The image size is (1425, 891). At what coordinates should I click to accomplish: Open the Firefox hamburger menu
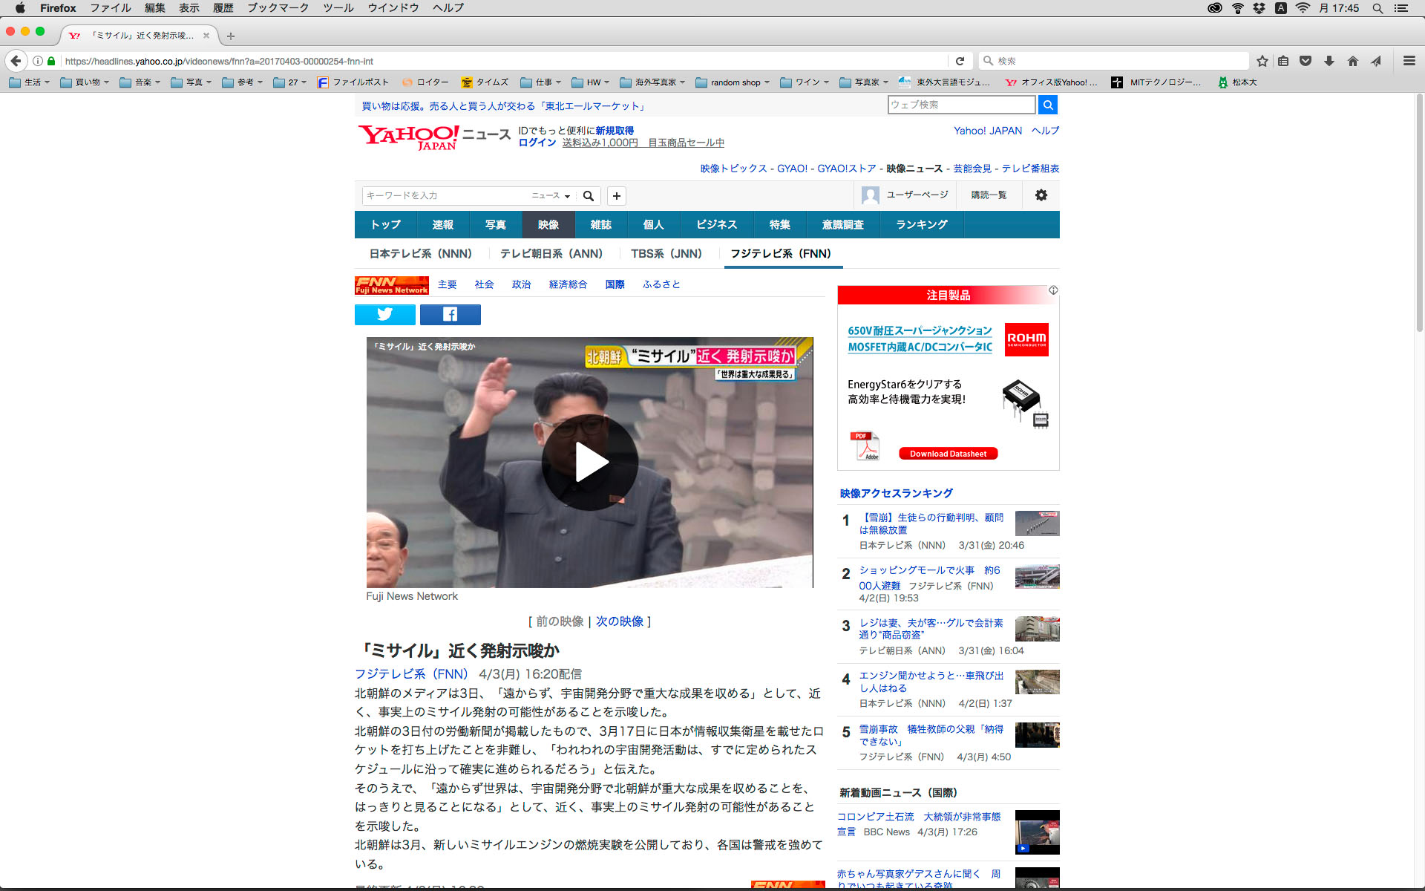point(1409,61)
